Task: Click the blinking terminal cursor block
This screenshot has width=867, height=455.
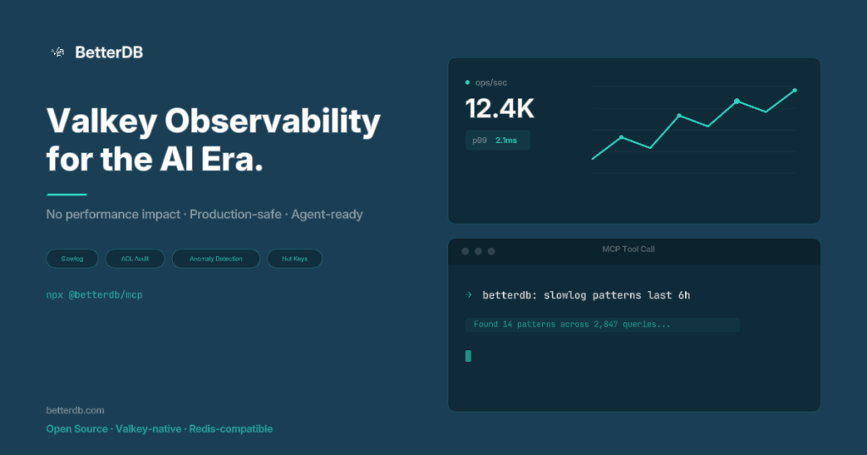Action: pyautogui.click(x=468, y=356)
